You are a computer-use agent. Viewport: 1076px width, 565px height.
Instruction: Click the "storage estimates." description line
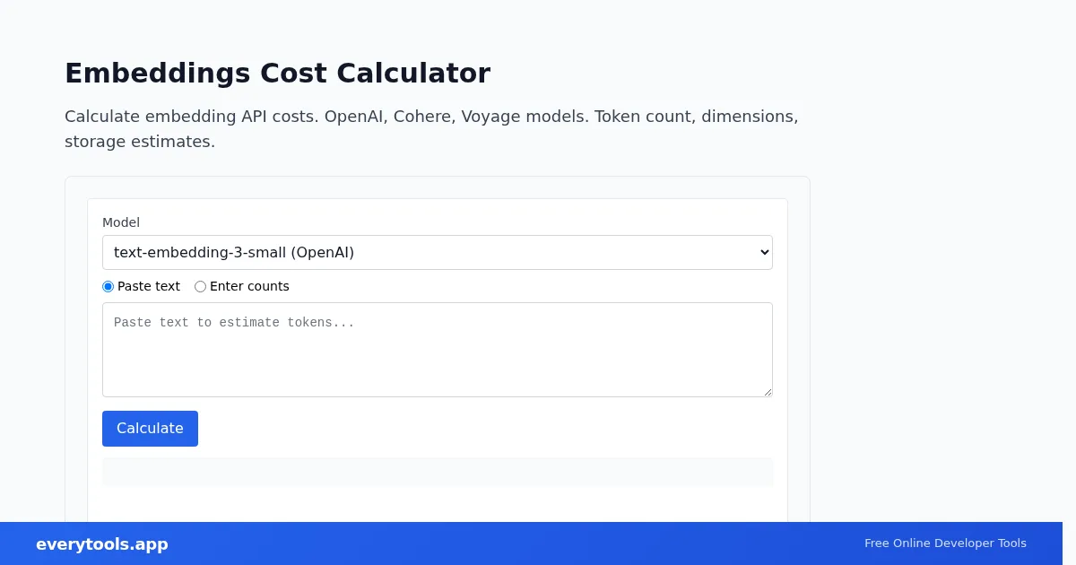[x=140, y=142]
